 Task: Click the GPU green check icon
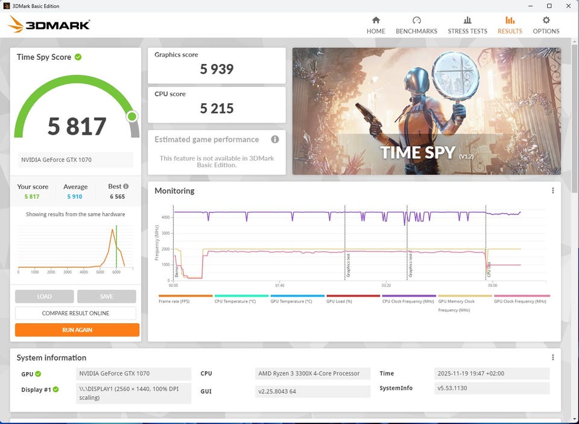[38, 374]
